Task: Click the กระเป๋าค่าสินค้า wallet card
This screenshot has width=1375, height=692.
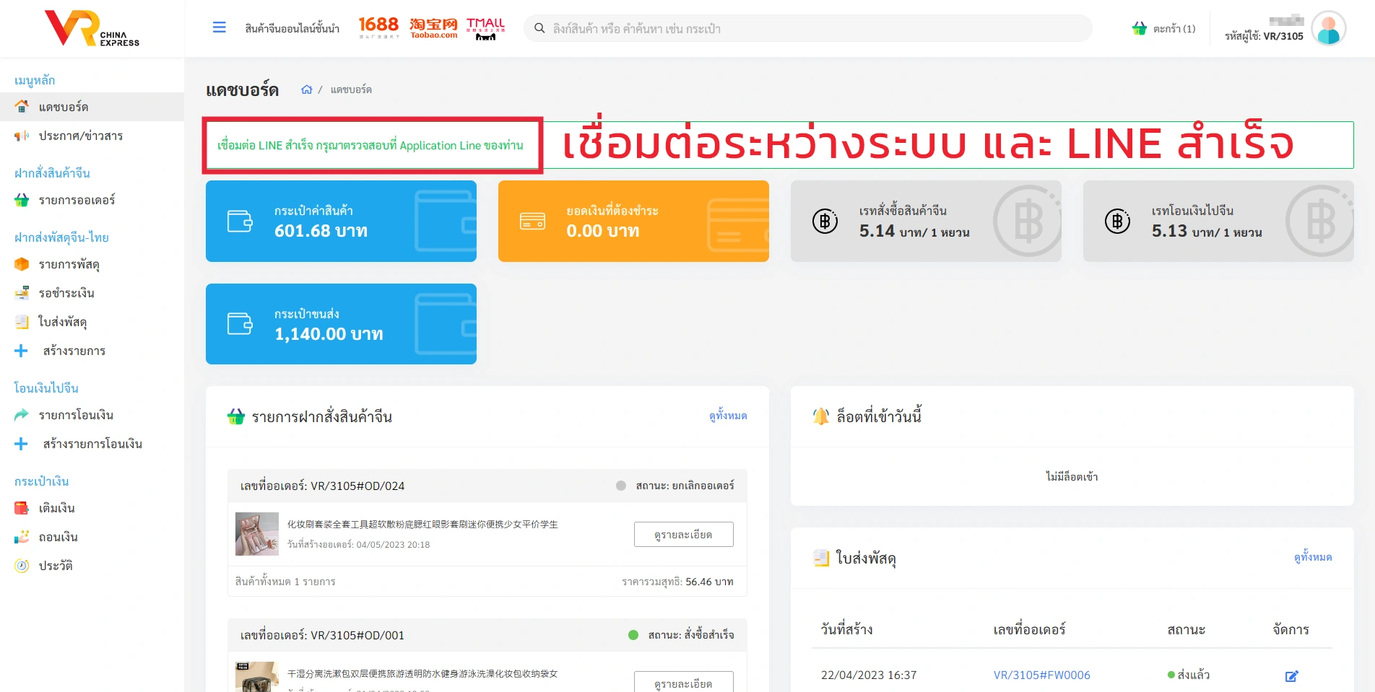Action: (341, 221)
